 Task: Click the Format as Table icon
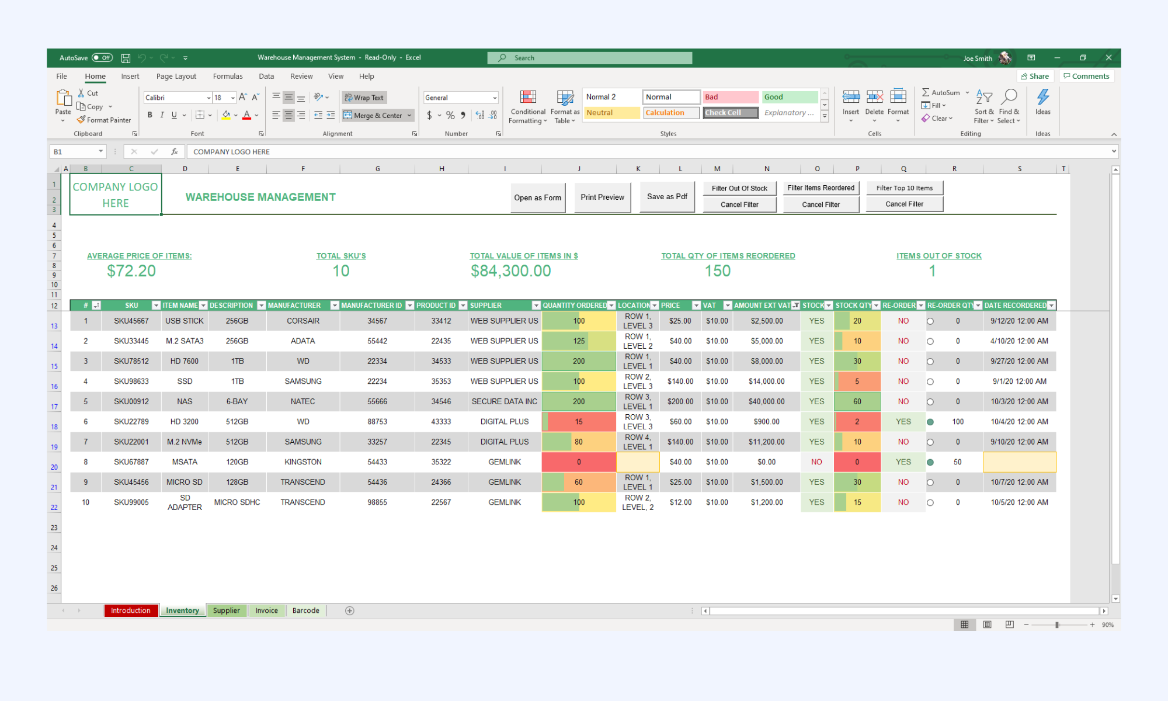[565, 97]
